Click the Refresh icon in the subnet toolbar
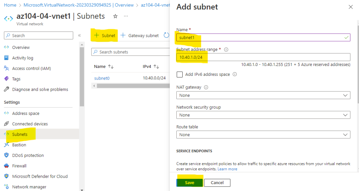Image resolution: width=359 pixels, height=191 pixels. coord(167,35)
